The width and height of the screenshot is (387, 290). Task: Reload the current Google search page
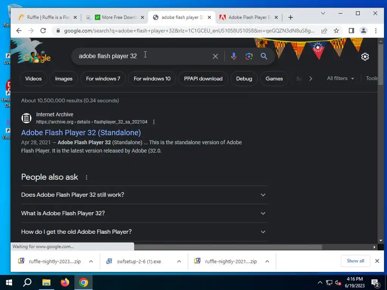(x=43, y=31)
